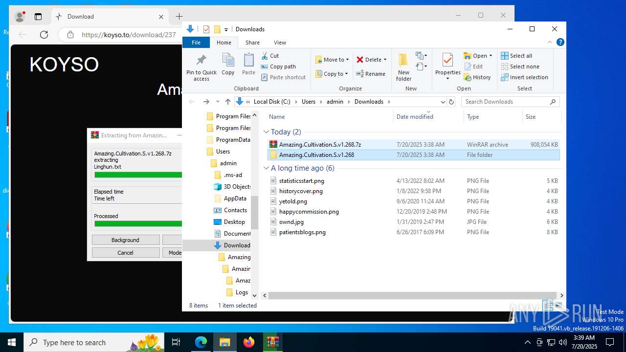Select the Amazing.Cultivation.S.v1.268.7z archive
626x352 pixels.
coord(413,145)
